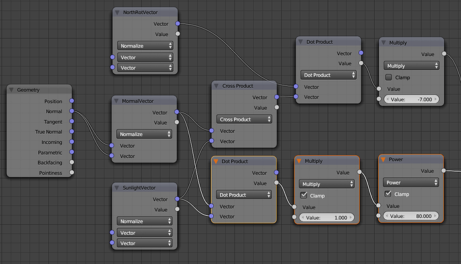Enable Clamp on the top Multiply node
Screen dimensions: 461x264
click(x=389, y=77)
